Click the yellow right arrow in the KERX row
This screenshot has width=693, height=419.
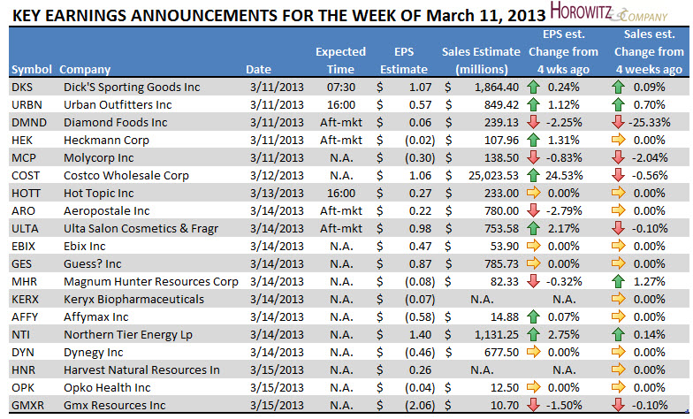619,299
